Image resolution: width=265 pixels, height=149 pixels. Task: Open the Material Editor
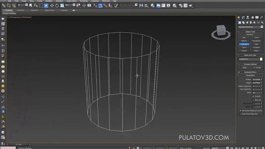[174, 5]
